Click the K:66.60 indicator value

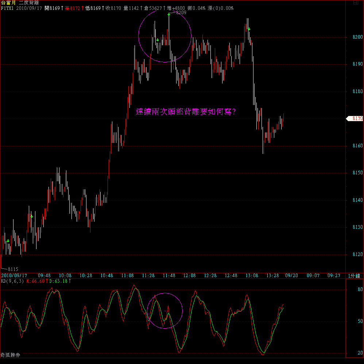click(x=37, y=281)
